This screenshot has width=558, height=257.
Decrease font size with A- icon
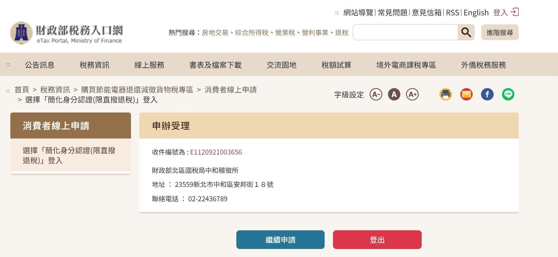(x=376, y=94)
